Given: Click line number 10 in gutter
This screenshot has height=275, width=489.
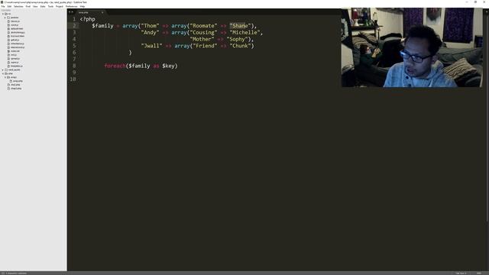Looking at the screenshot, I should pyautogui.click(x=73, y=79).
